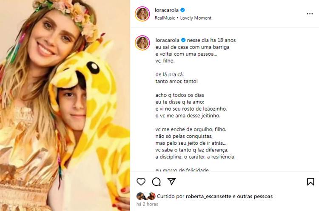Open the Lovely Moment audio track

(x=196, y=18)
